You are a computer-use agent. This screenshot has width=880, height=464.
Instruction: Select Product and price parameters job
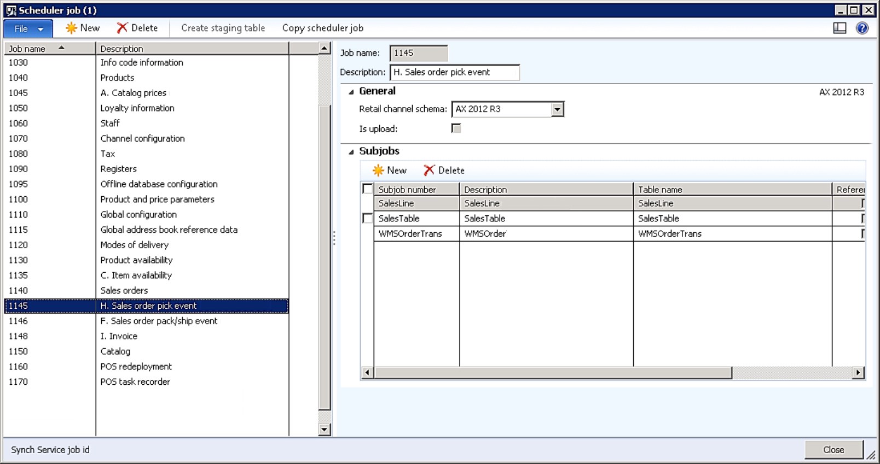click(x=147, y=199)
